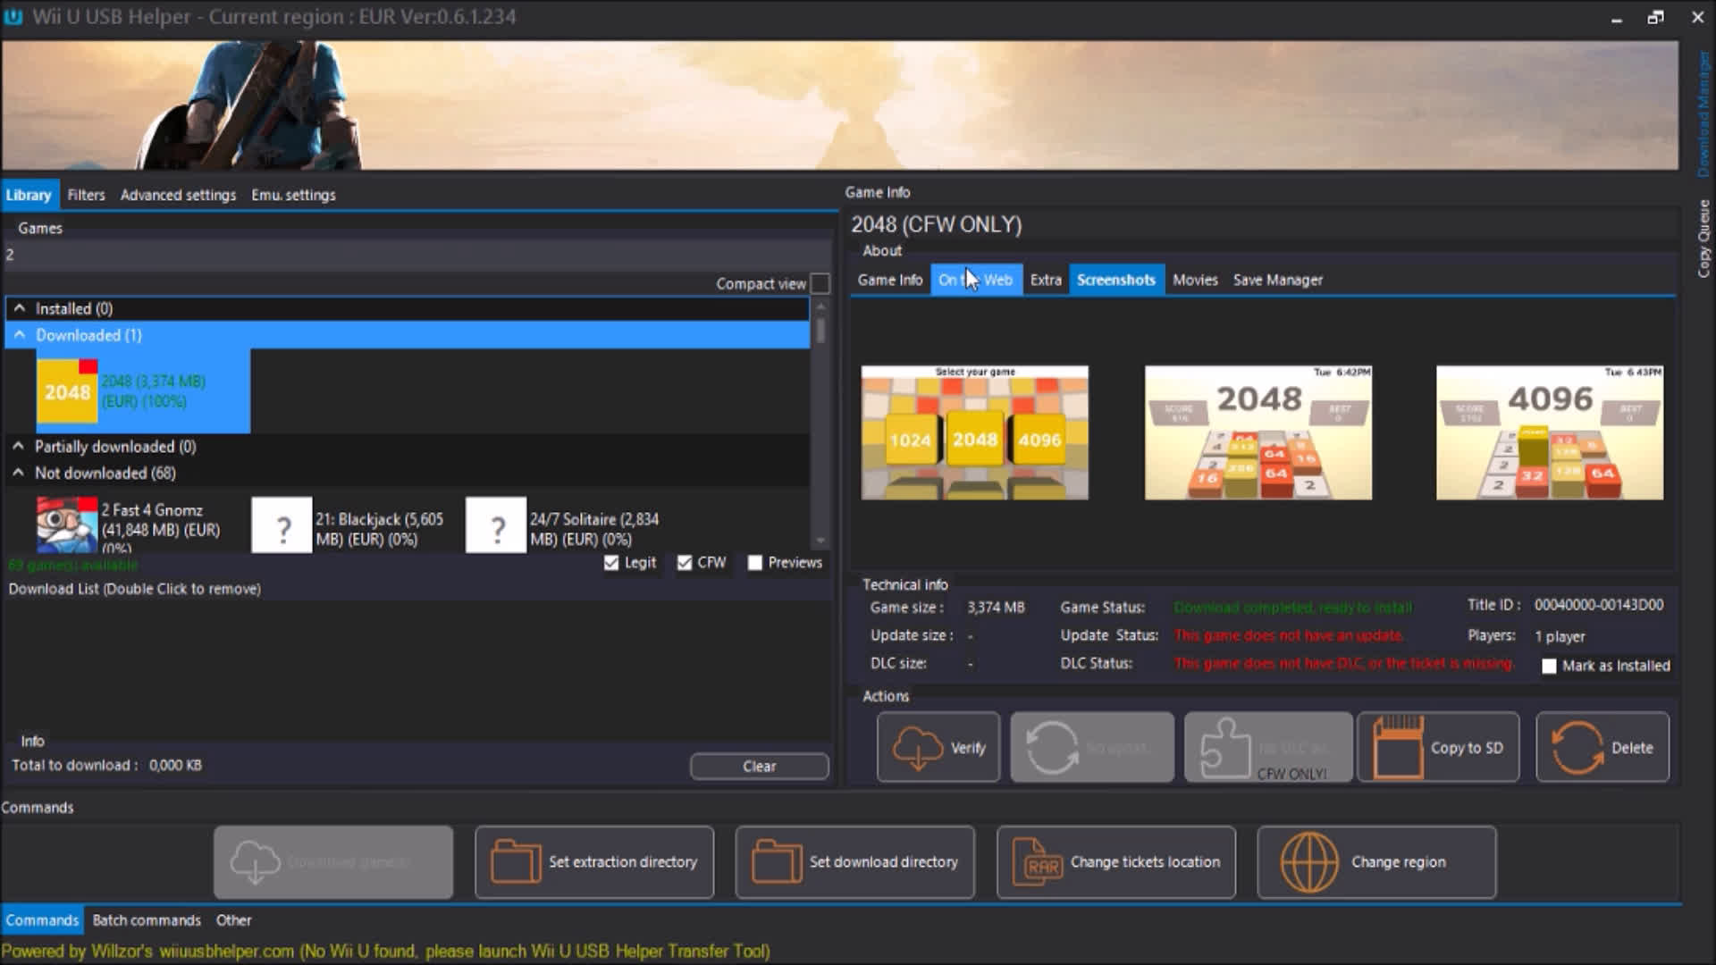The width and height of the screenshot is (1716, 965).
Task: Collapse the Not downloaded (68) group
Action: [19, 473]
